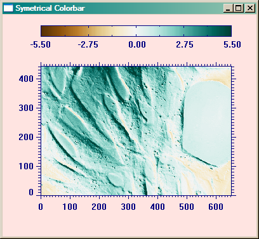Click the -2.75 colorbar label
The width and height of the screenshot is (259, 239).
tap(88, 44)
